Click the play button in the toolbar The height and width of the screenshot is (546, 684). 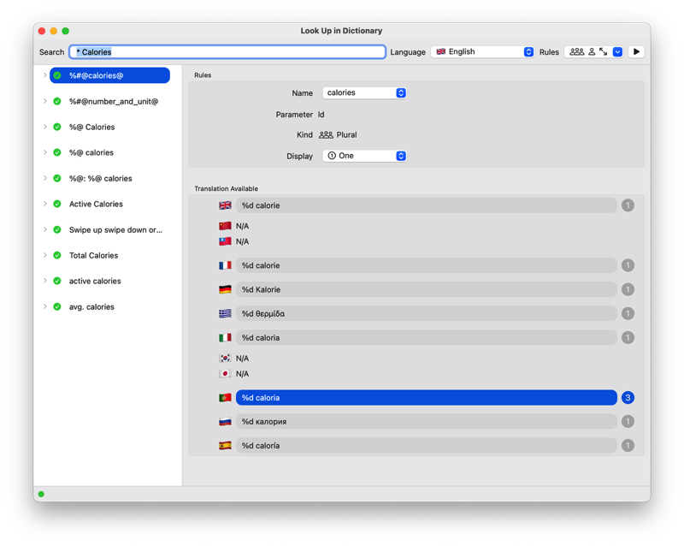636,52
